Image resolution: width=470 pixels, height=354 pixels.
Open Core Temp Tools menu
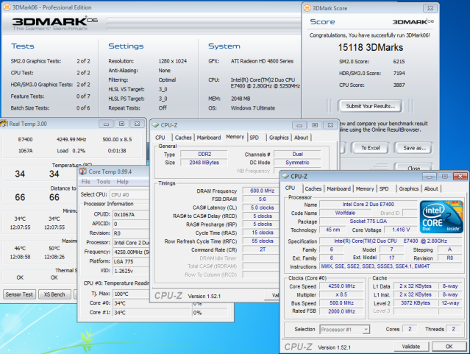pos(104,182)
